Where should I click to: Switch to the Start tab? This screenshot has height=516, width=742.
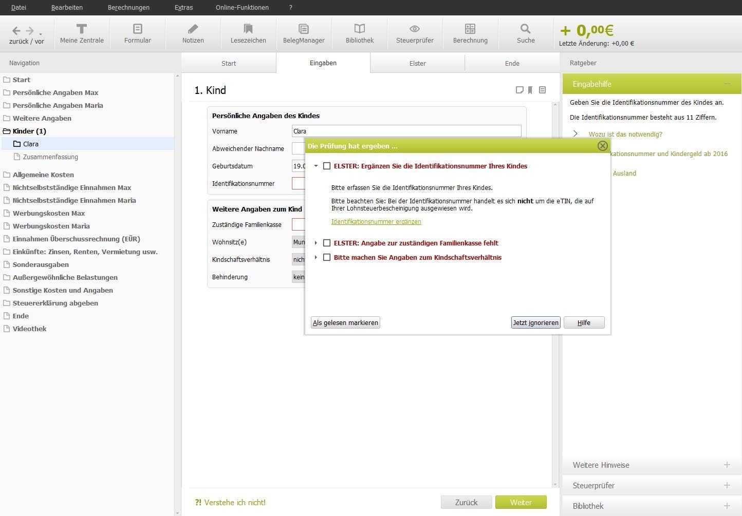(229, 63)
